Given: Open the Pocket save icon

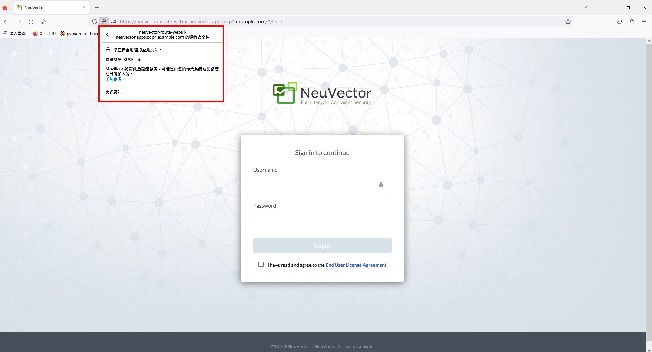Looking at the screenshot, I should tap(619, 22).
